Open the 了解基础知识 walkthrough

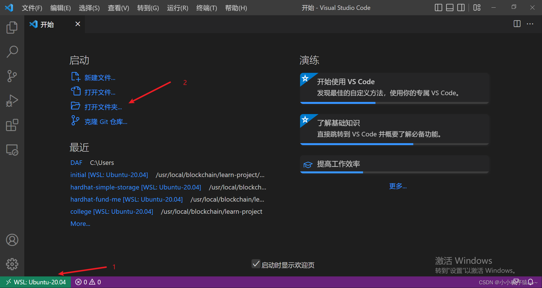point(394,129)
